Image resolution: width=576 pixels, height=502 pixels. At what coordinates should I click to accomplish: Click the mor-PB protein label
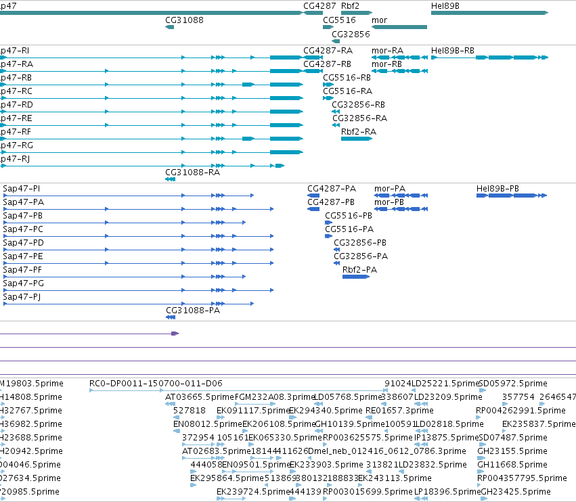coord(389,202)
